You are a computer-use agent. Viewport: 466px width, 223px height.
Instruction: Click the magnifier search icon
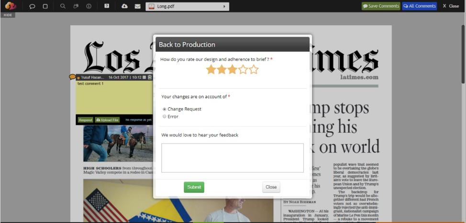(x=63, y=6)
